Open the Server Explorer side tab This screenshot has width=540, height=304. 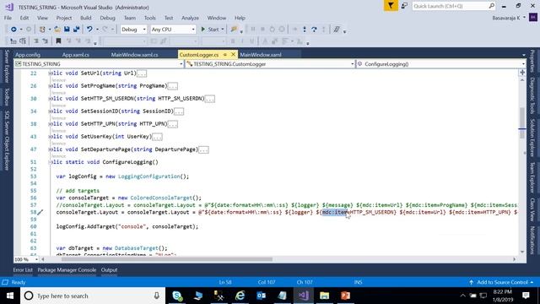click(6, 66)
